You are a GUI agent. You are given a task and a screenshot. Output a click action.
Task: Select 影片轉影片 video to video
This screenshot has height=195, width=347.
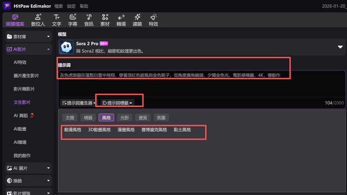coord(24,89)
